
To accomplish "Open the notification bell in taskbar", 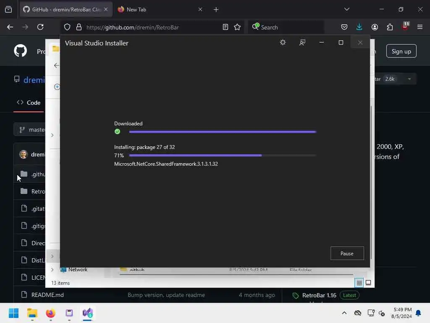I will 418,313.
